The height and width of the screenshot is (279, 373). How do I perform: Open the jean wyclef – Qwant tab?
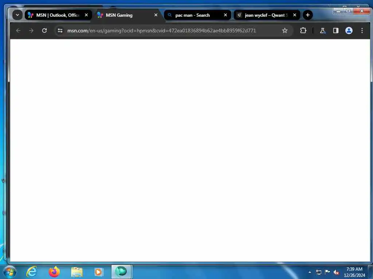[267, 15]
